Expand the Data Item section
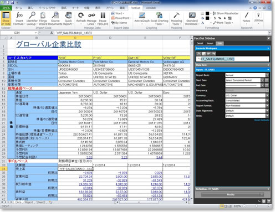The width and height of the screenshot is (276, 212). pos(268,65)
